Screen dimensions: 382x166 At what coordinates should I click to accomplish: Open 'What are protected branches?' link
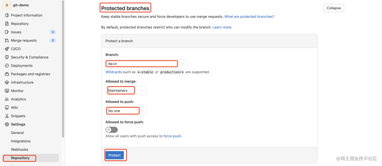[249, 16]
